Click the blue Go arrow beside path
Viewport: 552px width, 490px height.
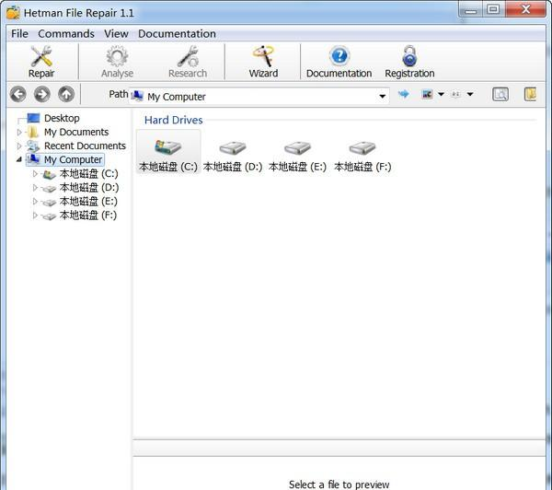click(x=404, y=94)
